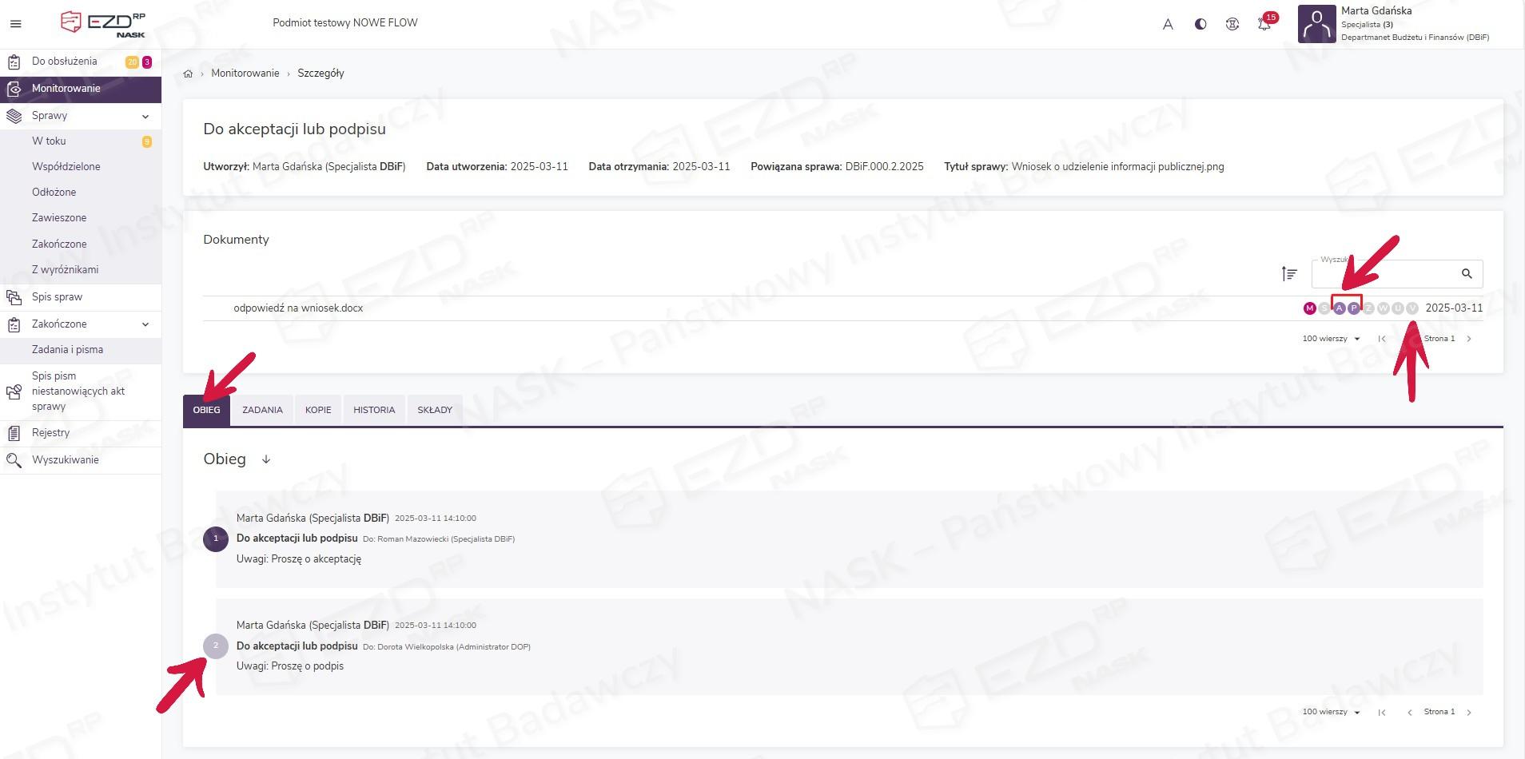The width and height of the screenshot is (1525, 759).
Task: Click the home icon in the breadcrumb
Action: (188, 74)
